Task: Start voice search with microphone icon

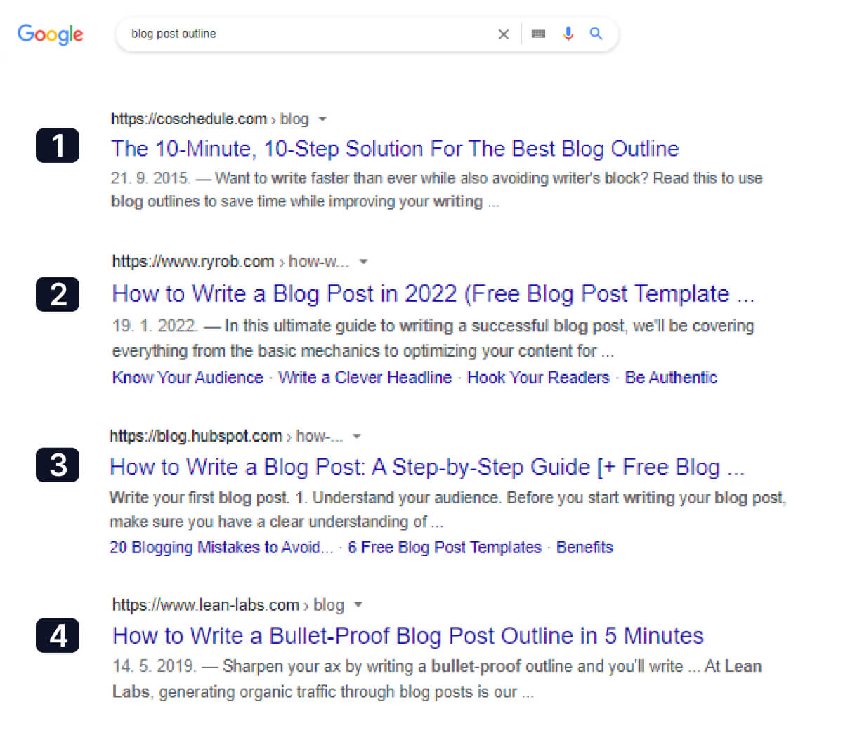Action: pos(568,34)
